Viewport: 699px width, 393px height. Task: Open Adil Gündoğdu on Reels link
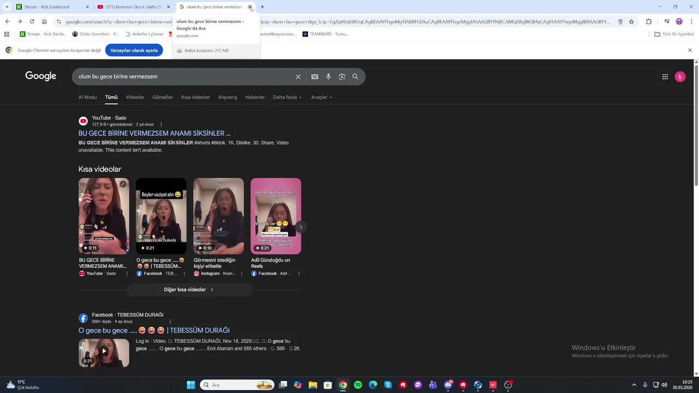tap(270, 263)
